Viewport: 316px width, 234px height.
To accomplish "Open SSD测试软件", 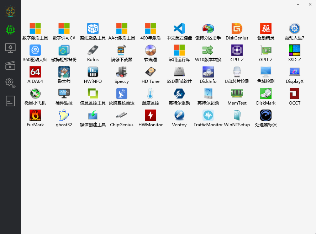I will (x=179, y=75).
